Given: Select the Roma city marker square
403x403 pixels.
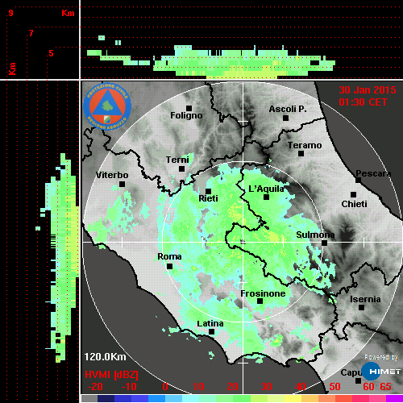Looking at the screenshot, I should point(170,267).
